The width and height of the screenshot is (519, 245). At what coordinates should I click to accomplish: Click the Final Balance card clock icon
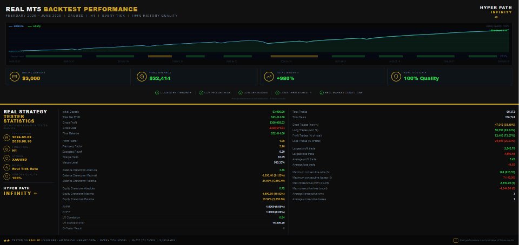point(142,77)
